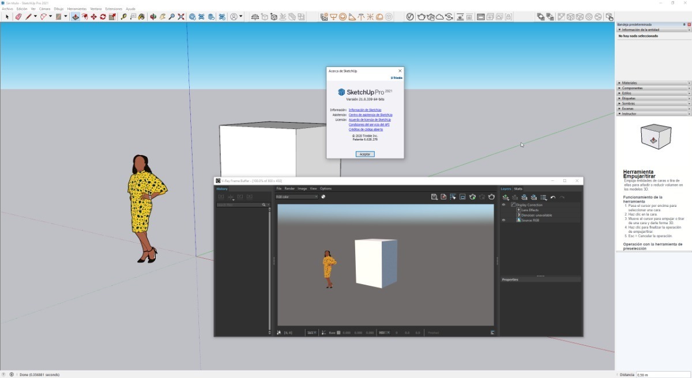Open the RGB color channel dropdown
The height and width of the screenshot is (378, 692).
click(296, 196)
